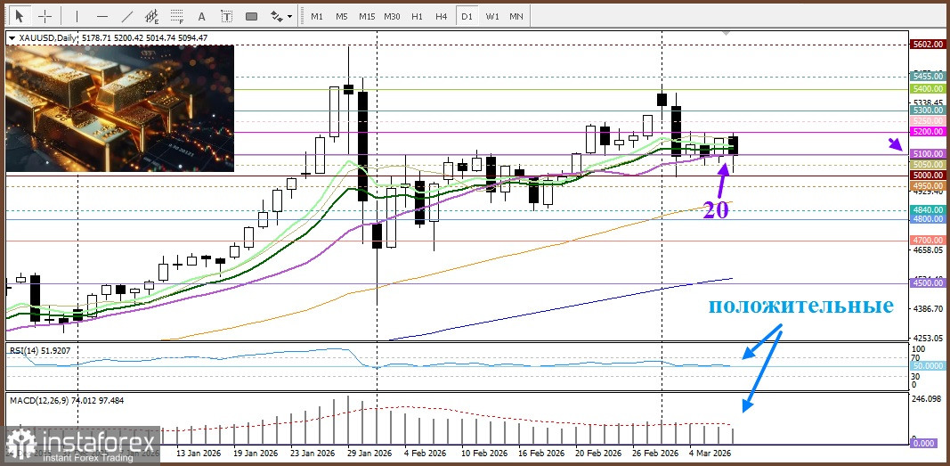Image resolution: width=950 pixels, height=466 pixels.
Task: Click the Text tool (A icon)
Action: (202, 16)
